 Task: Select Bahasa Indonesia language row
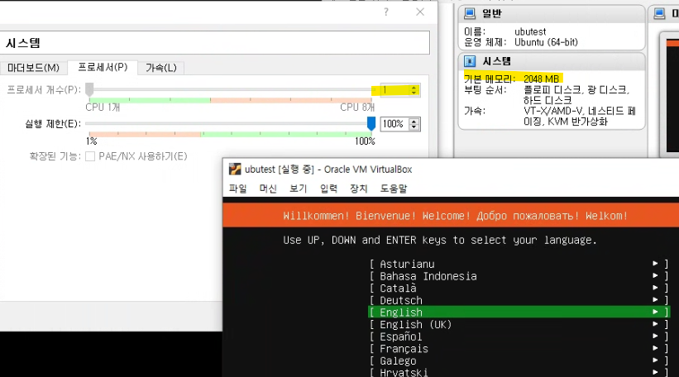(x=519, y=276)
